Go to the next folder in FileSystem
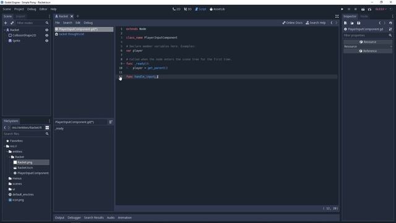 coord(8,128)
